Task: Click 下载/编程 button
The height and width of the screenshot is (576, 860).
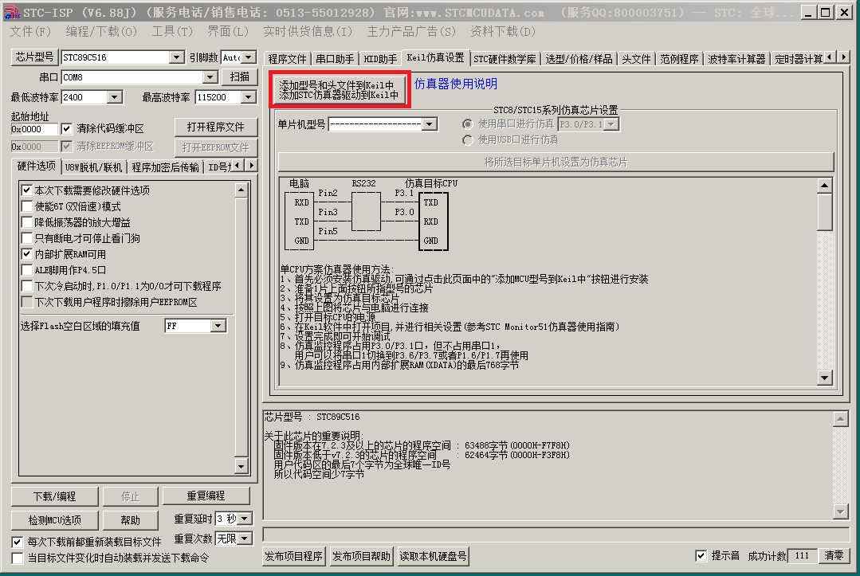Action: pyautogui.click(x=54, y=496)
